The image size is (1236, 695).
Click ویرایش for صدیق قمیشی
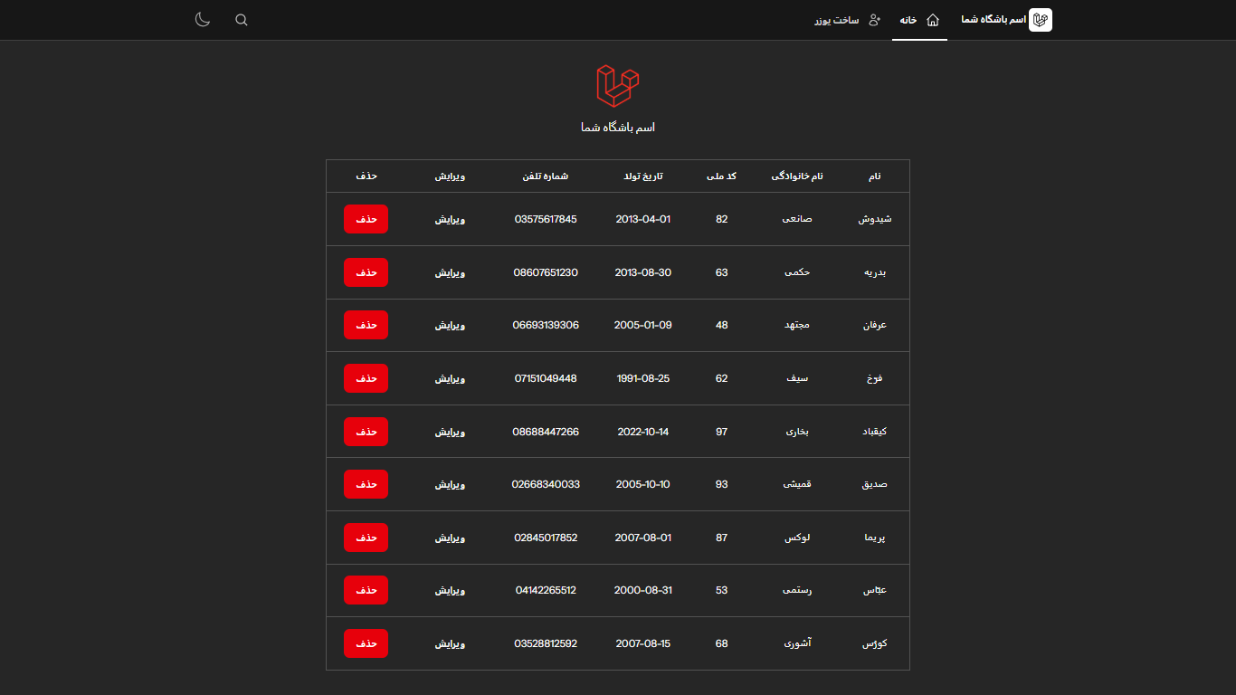[x=450, y=485]
